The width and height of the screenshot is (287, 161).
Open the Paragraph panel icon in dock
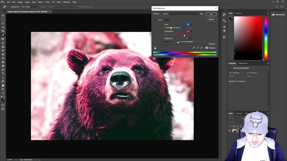coord(224,31)
